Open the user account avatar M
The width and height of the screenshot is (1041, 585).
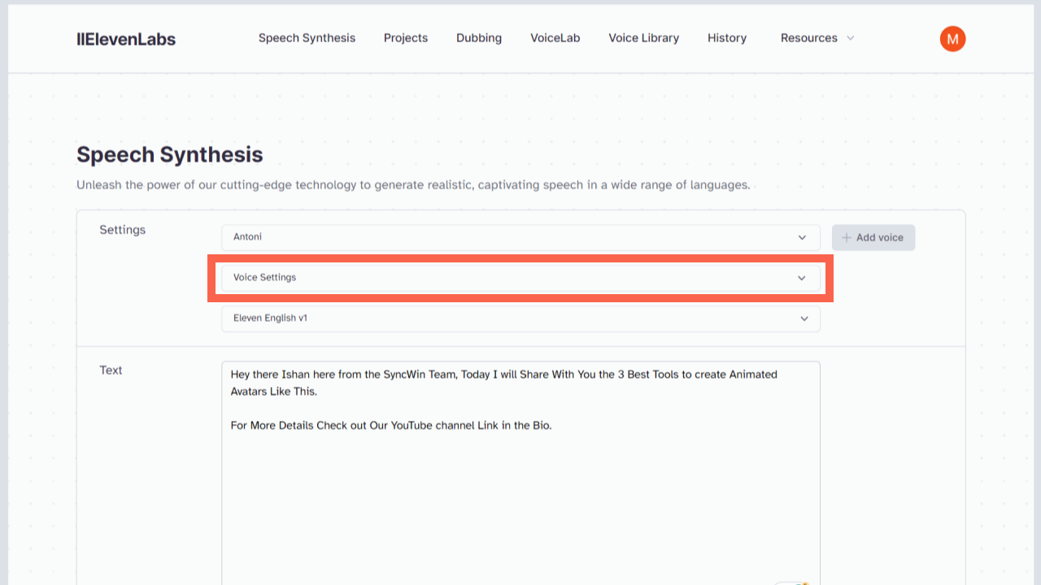[952, 38]
